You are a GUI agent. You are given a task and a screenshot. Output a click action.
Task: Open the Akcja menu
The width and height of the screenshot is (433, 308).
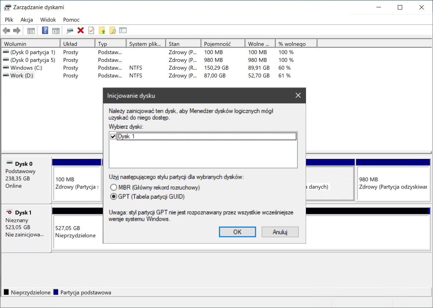27,20
